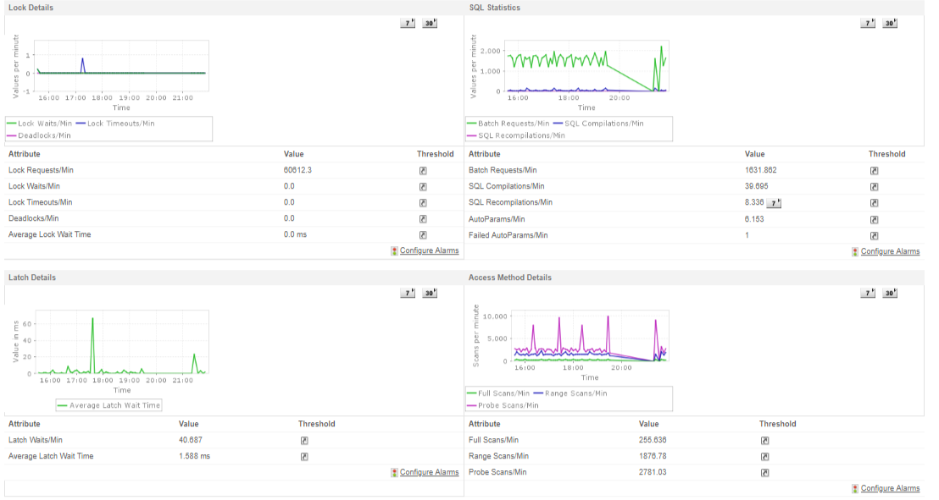Image resolution: width=939 pixels, height=500 pixels.
Task: Click the 7-day history icon in Lock Details
Action: click(x=408, y=23)
